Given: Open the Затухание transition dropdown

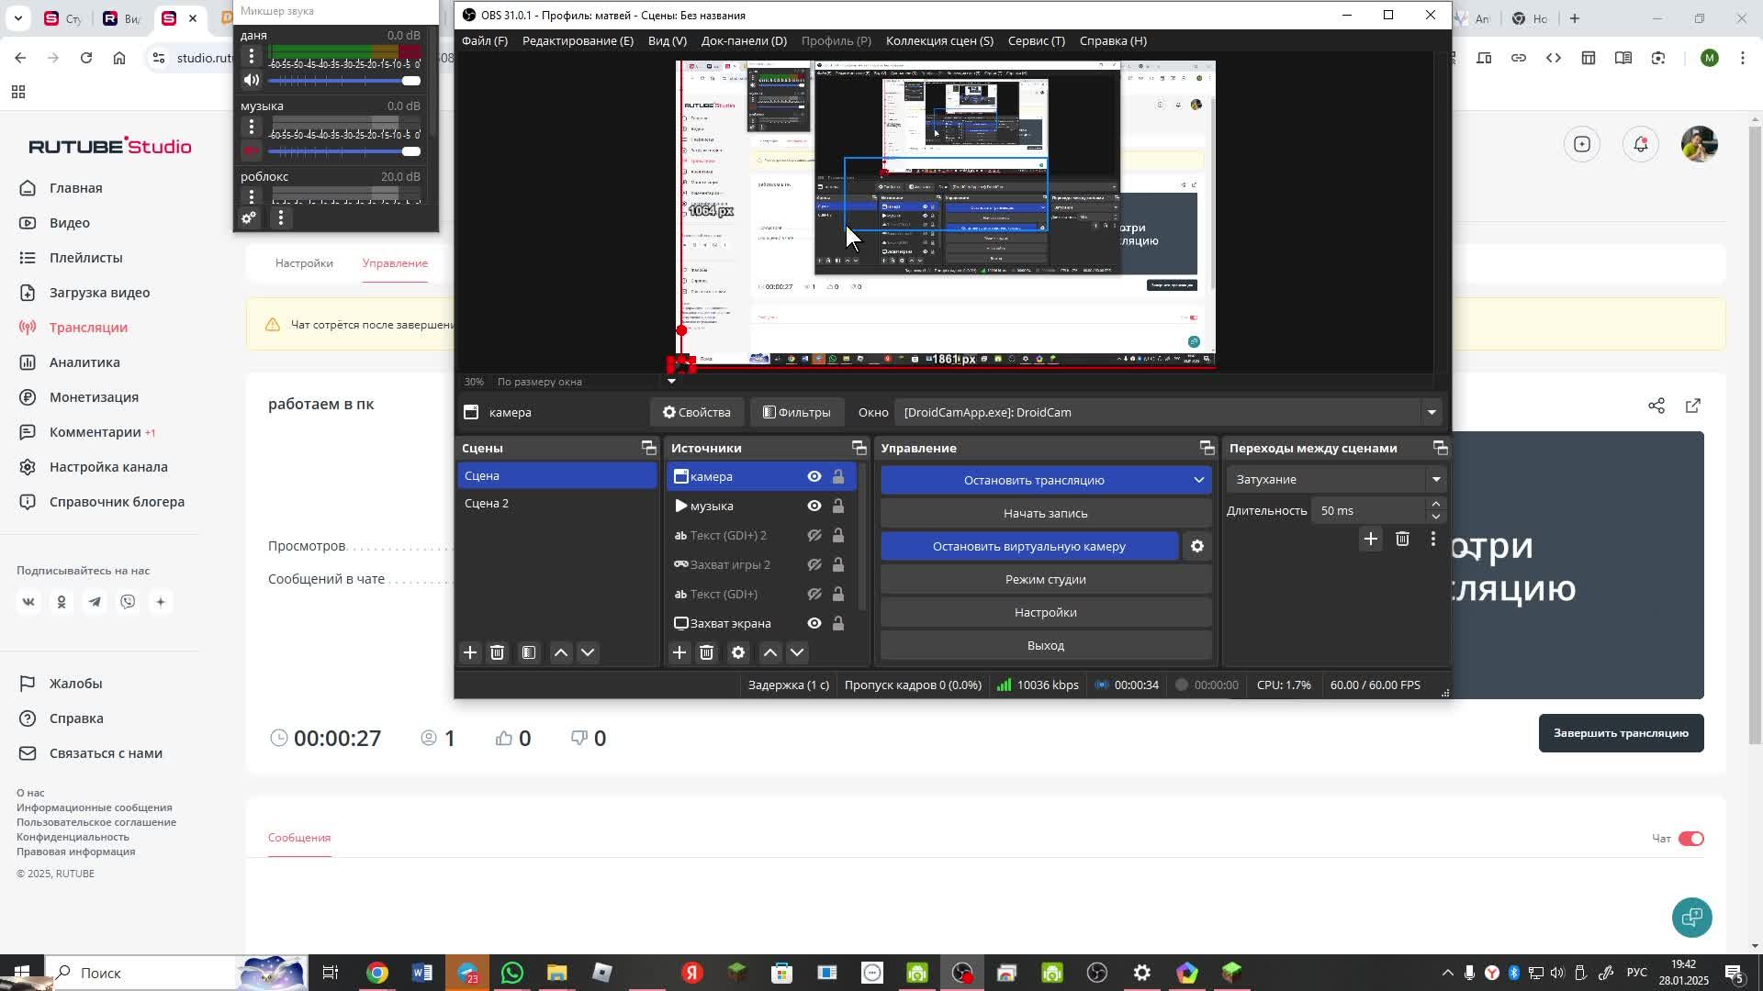Looking at the screenshot, I should click(1435, 479).
